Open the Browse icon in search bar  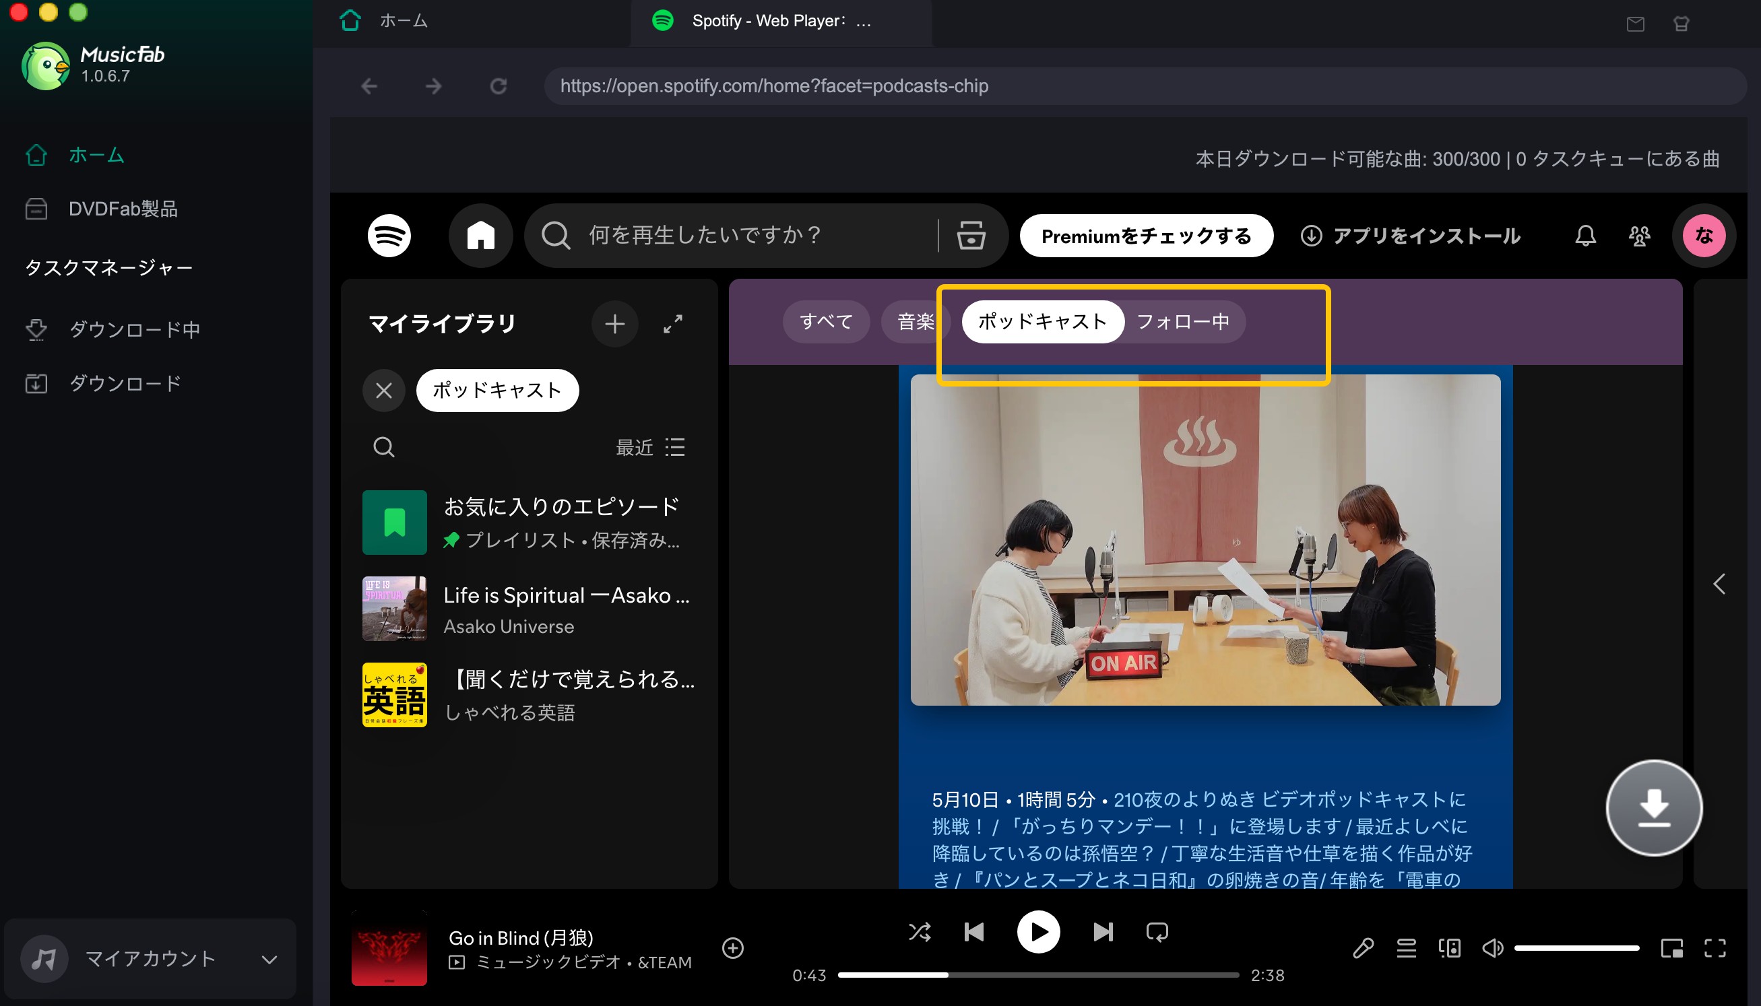[971, 236]
